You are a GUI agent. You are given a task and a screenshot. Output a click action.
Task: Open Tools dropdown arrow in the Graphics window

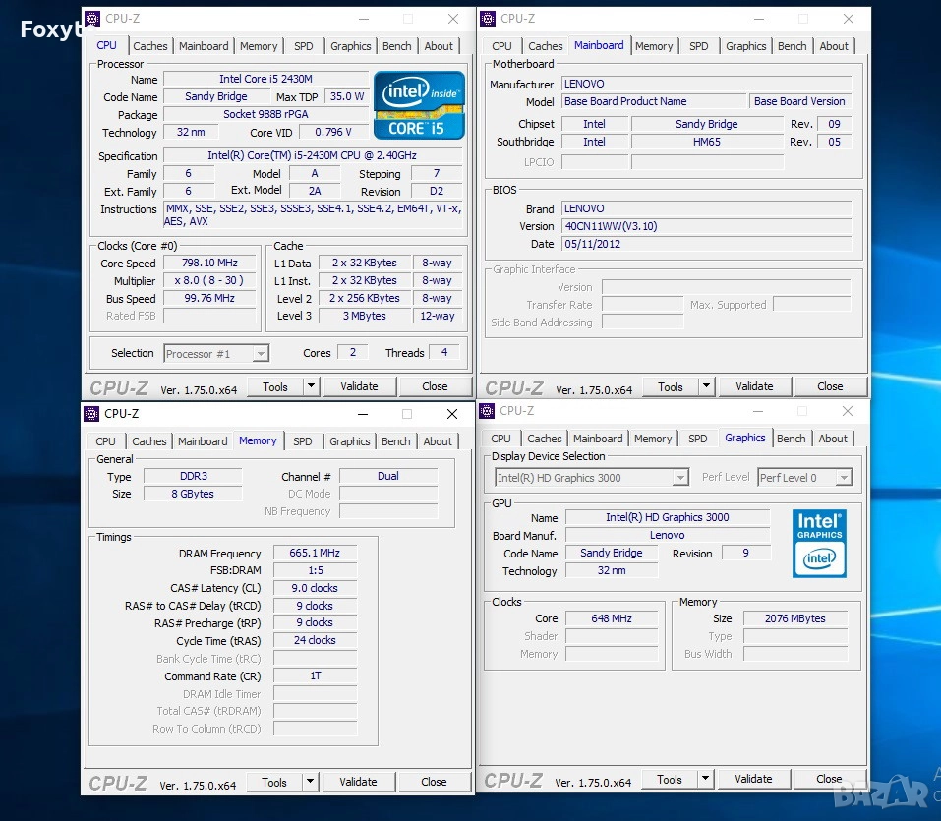tap(705, 779)
